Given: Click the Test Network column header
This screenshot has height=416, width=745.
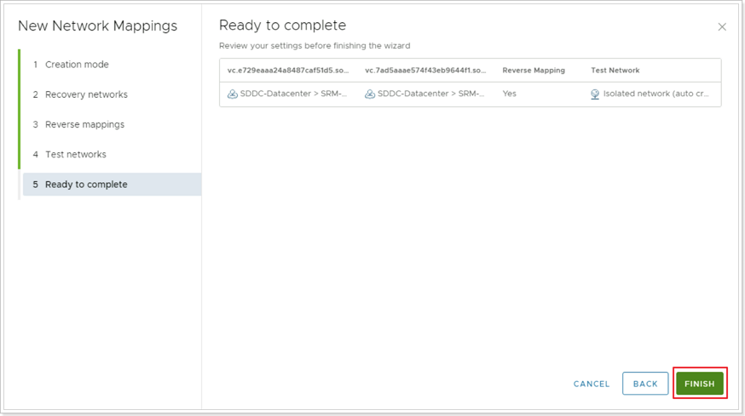Looking at the screenshot, I should 615,71.
